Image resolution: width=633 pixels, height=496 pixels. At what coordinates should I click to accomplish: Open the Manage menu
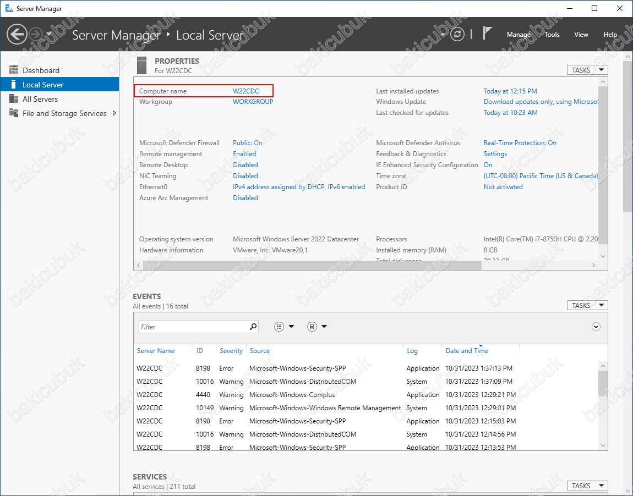[x=519, y=35]
